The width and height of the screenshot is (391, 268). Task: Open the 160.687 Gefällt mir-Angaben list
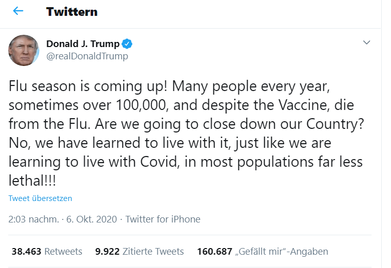262,252
